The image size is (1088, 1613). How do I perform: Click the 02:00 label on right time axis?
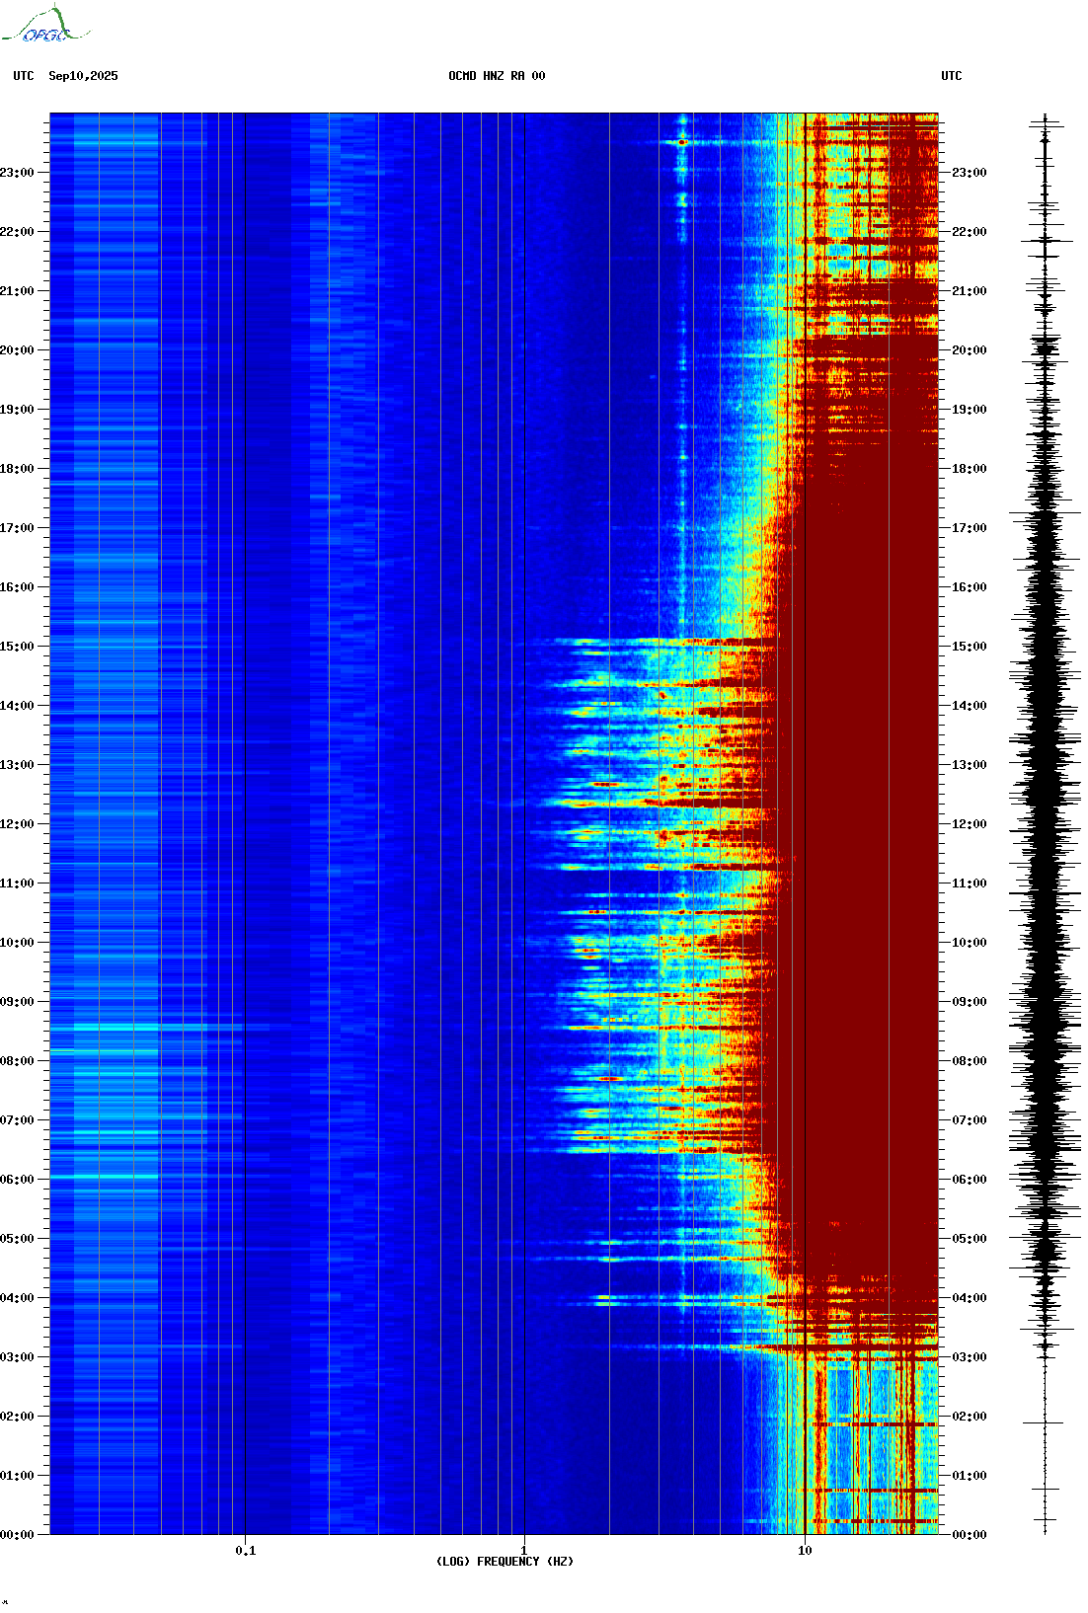[970, 1417]
